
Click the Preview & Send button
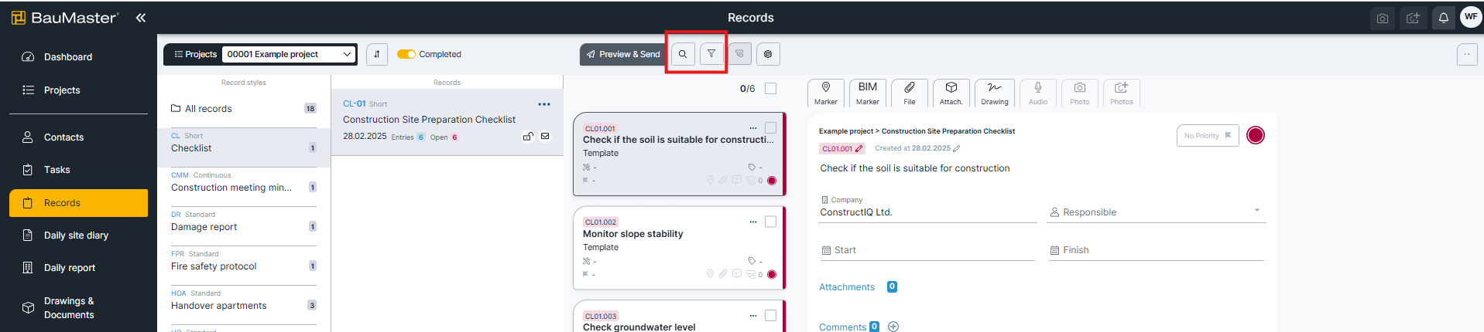coord(623,54)
